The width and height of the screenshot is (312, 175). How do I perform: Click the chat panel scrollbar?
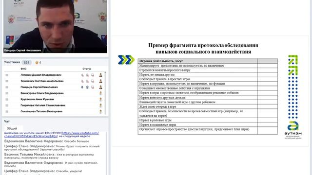pos(106,153)
